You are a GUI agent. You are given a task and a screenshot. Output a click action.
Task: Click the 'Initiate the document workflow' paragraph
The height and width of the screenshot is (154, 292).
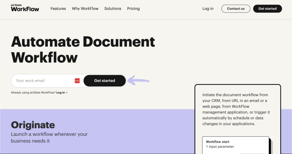(236, 109)
